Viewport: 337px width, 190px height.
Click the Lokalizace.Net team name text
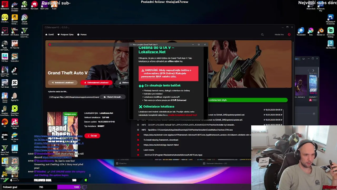(x=106, y=113)
